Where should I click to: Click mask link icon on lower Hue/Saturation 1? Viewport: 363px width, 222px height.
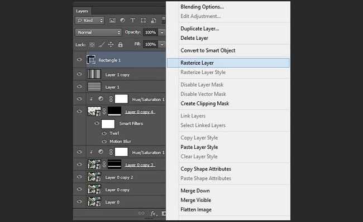click(111, 152)
